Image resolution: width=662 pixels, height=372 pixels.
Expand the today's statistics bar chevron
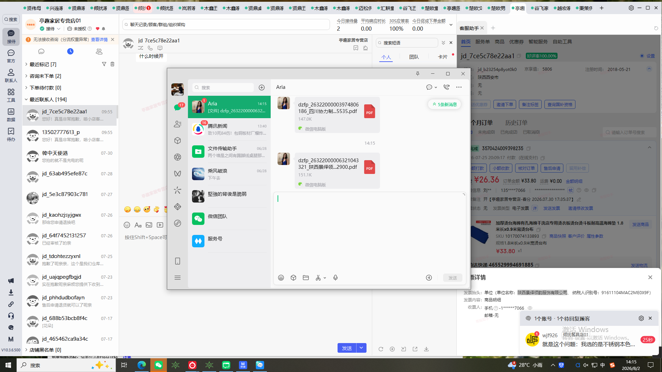pyautogui.click(x=451, y=25)
